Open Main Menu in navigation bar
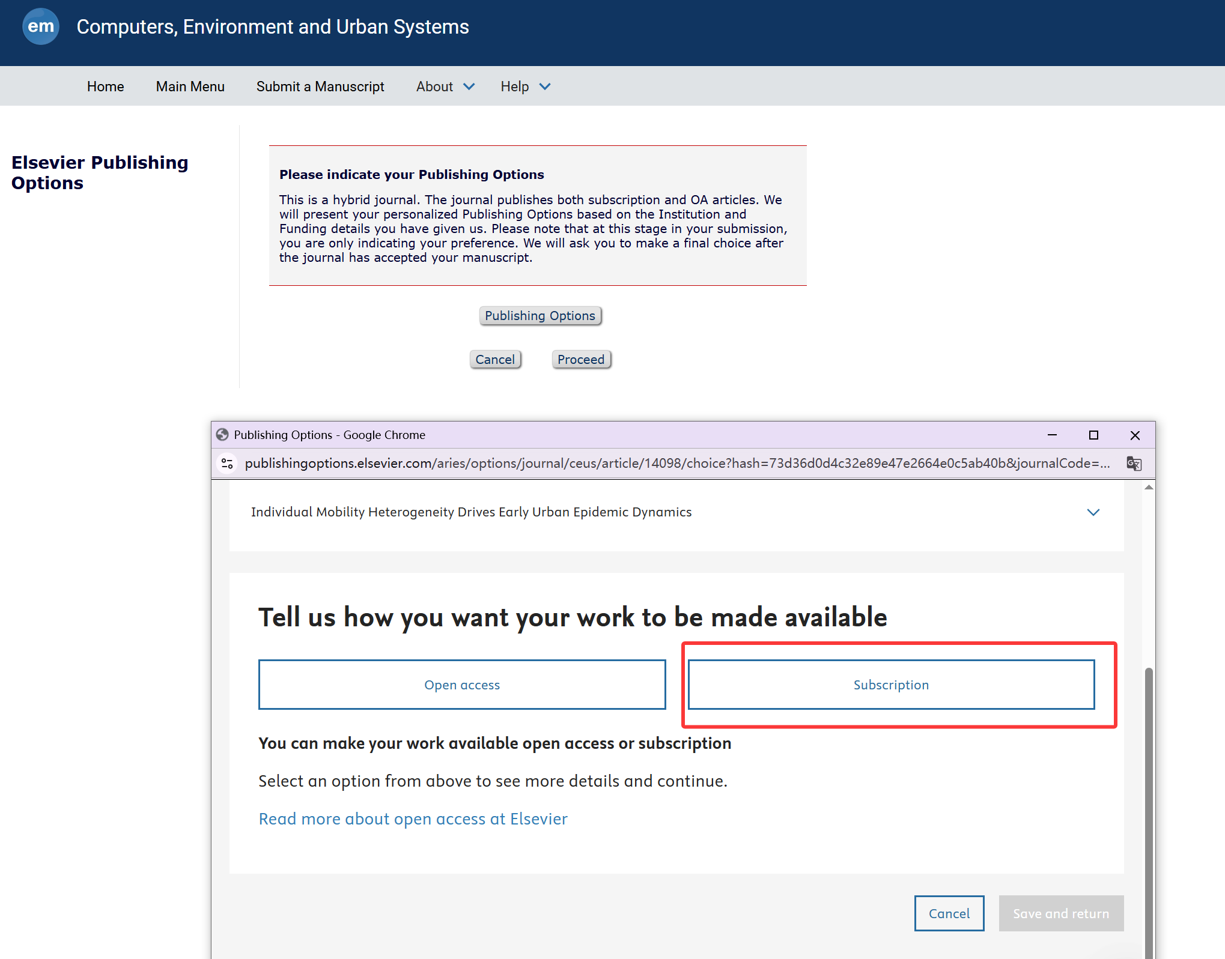Viewport: 1225px width, 959px height. click(x=190, y=86)
